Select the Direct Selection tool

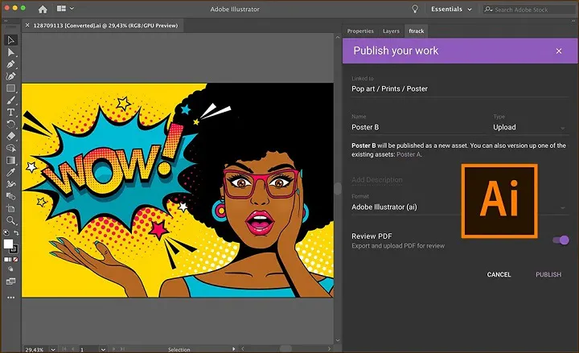[x=10, y=52]
